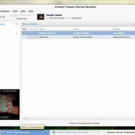Click the status text showing 2 items
Image resolution: width=135 pixels, height=135 pixels.
[84, 123]
